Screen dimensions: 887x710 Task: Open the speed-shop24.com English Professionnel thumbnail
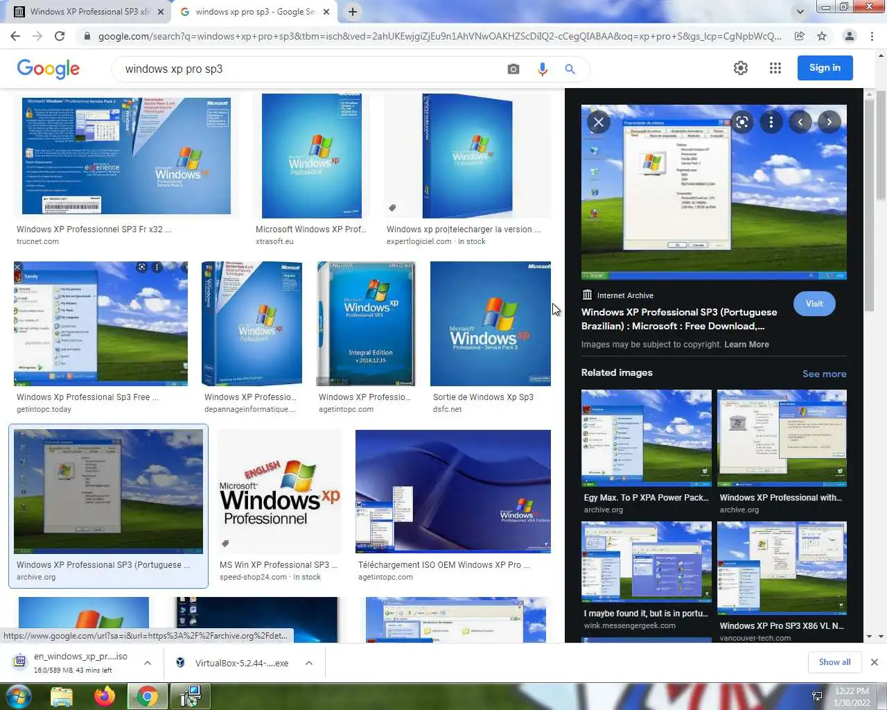(x=280, y=492)
